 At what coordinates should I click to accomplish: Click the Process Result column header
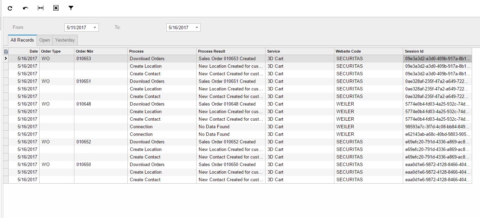[x=231, y=51]
